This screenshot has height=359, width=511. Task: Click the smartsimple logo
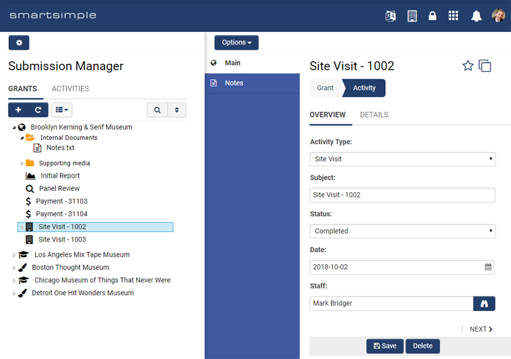coord(53,15)
